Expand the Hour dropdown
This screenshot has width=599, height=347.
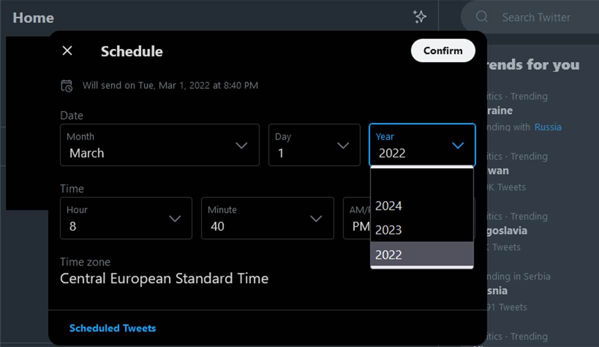click(126, 219)
